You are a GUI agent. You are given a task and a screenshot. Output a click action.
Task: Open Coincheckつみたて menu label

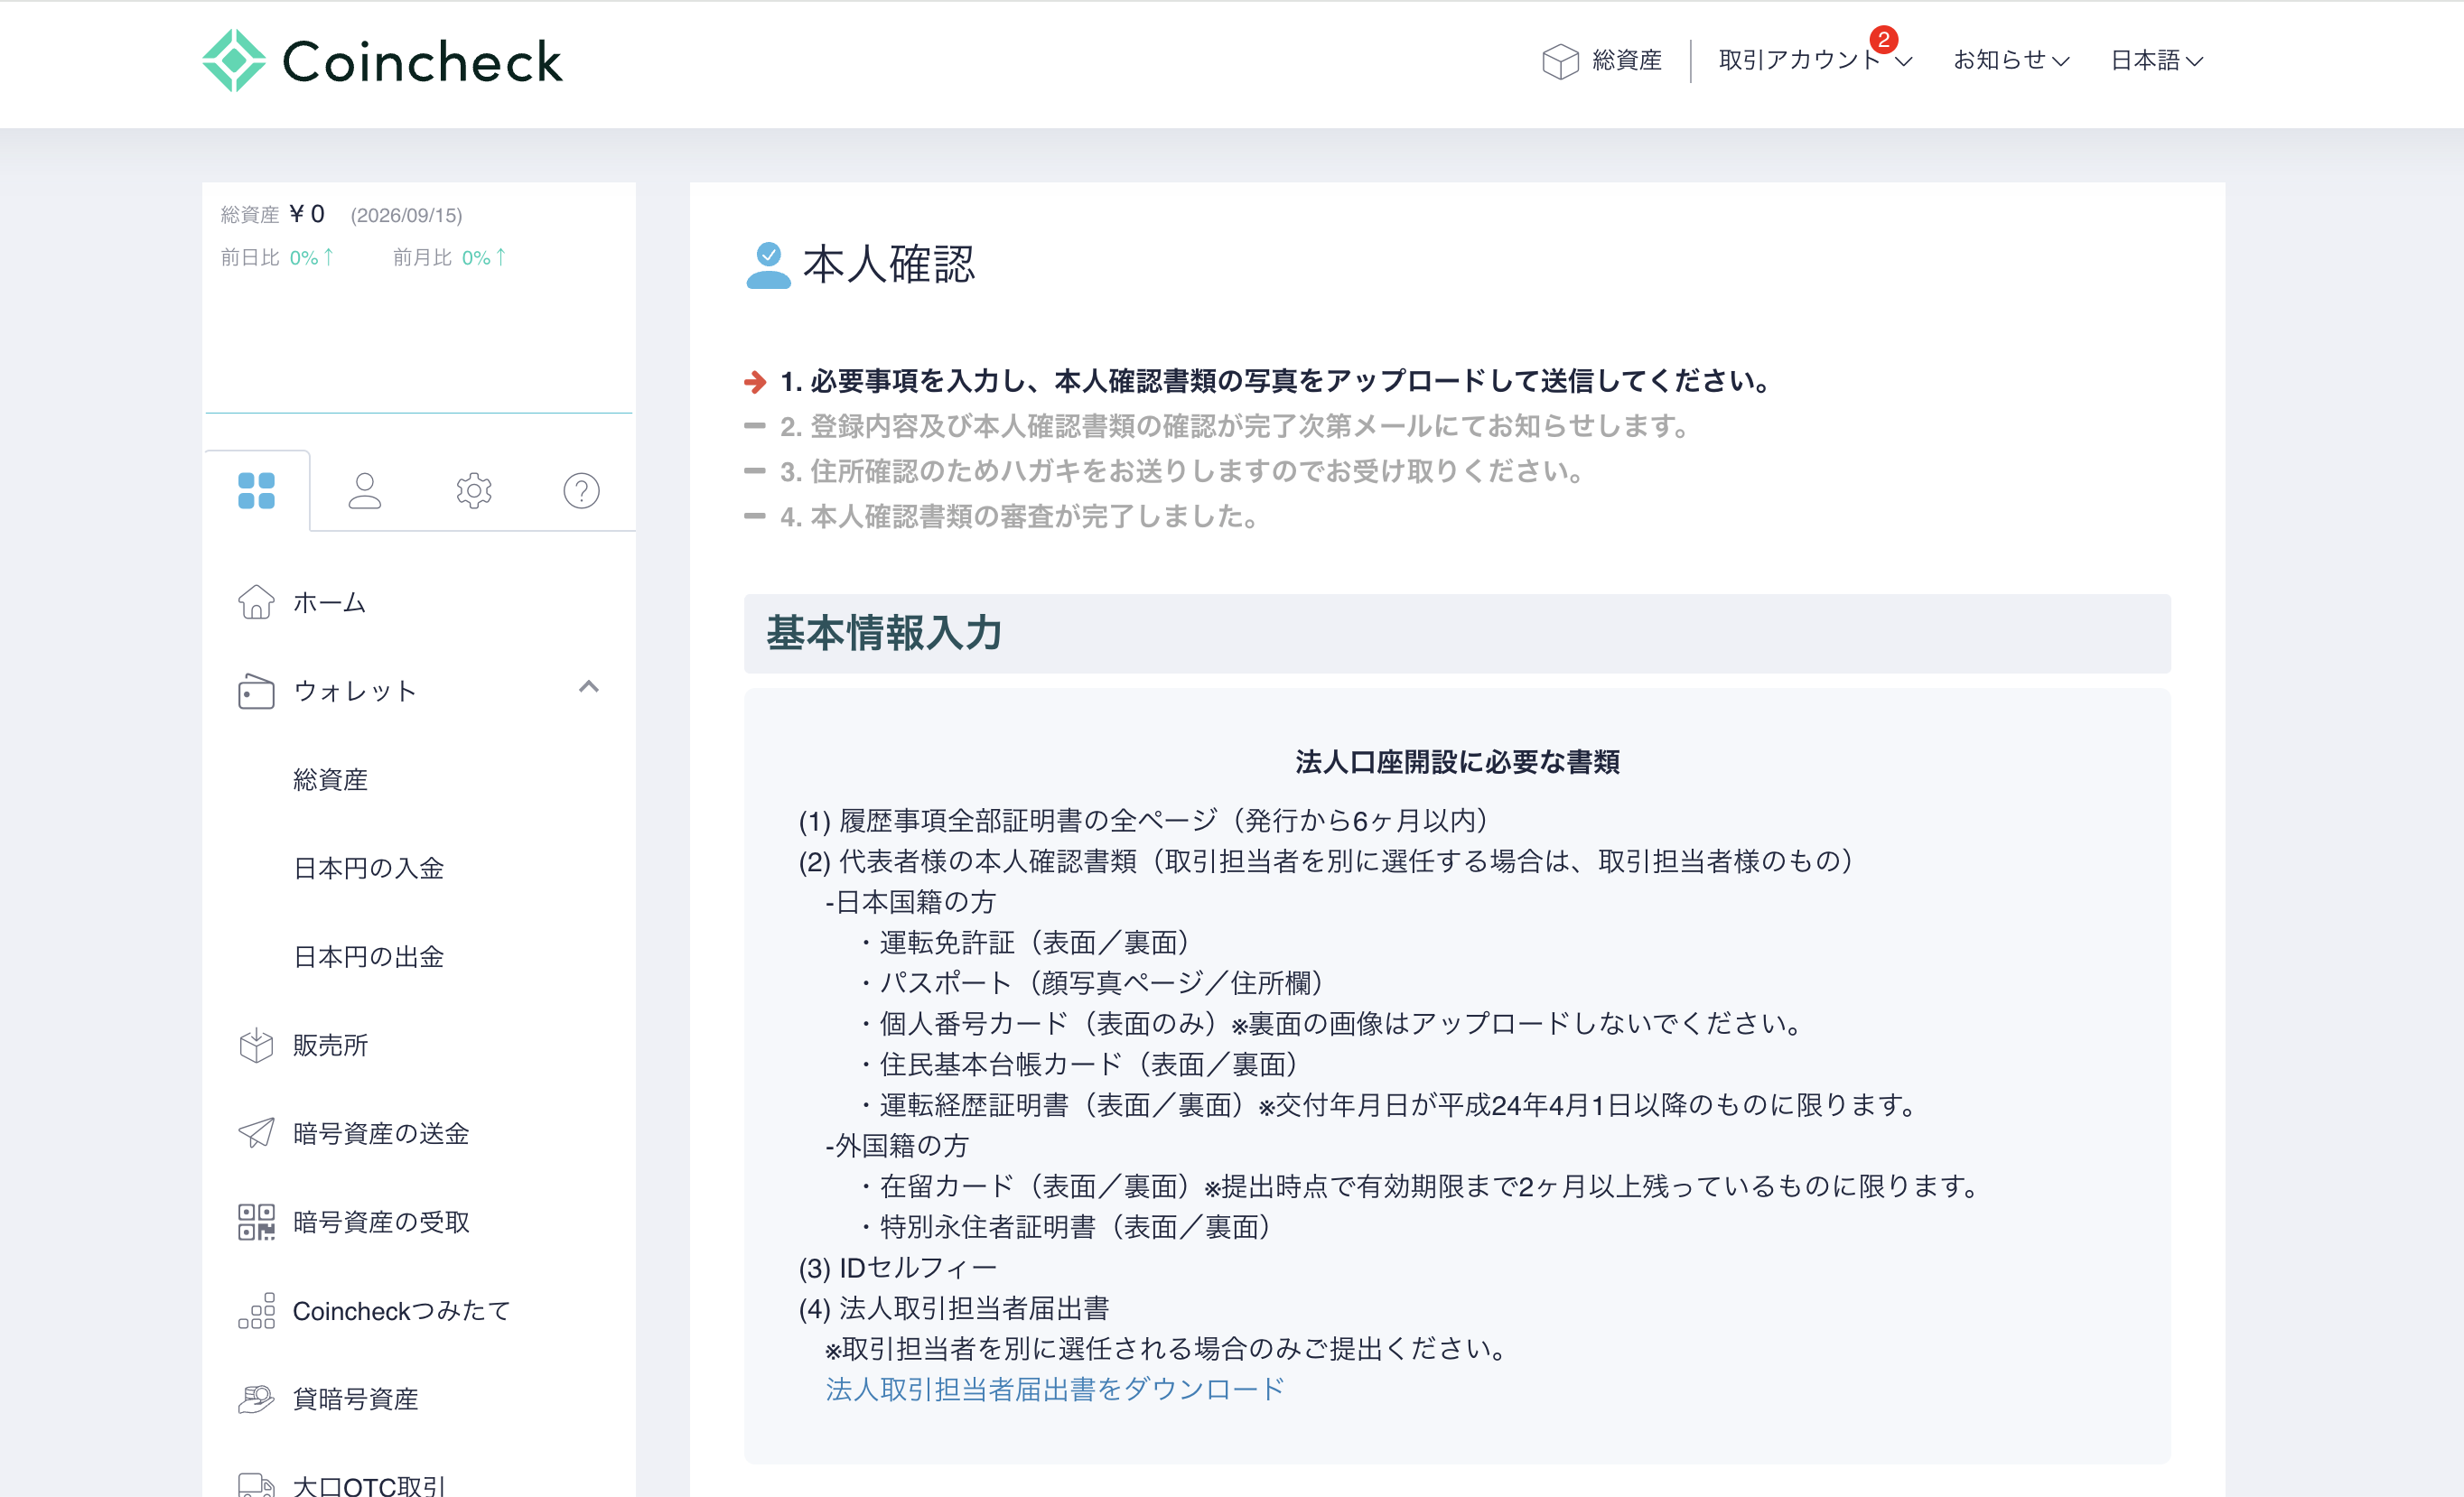(401, 1310)
